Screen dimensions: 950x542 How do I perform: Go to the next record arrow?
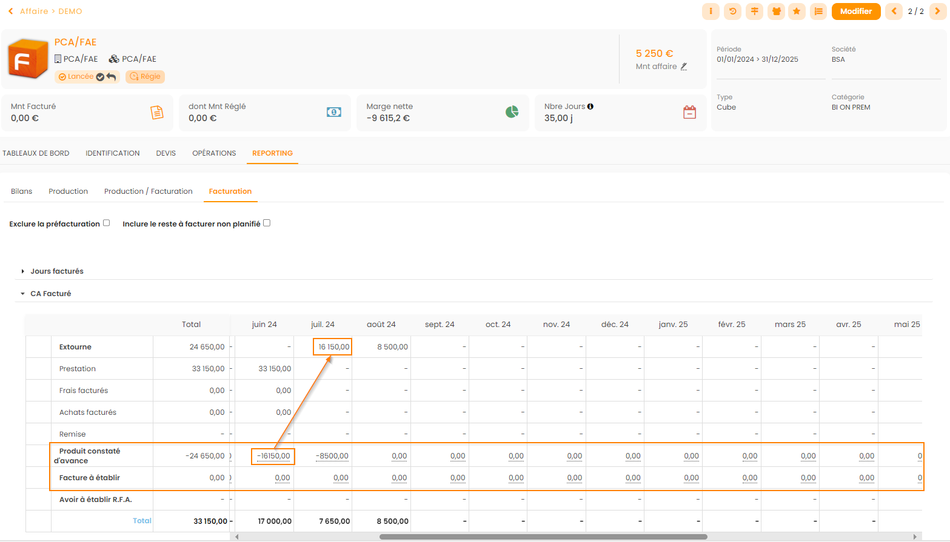coord(937,12)
